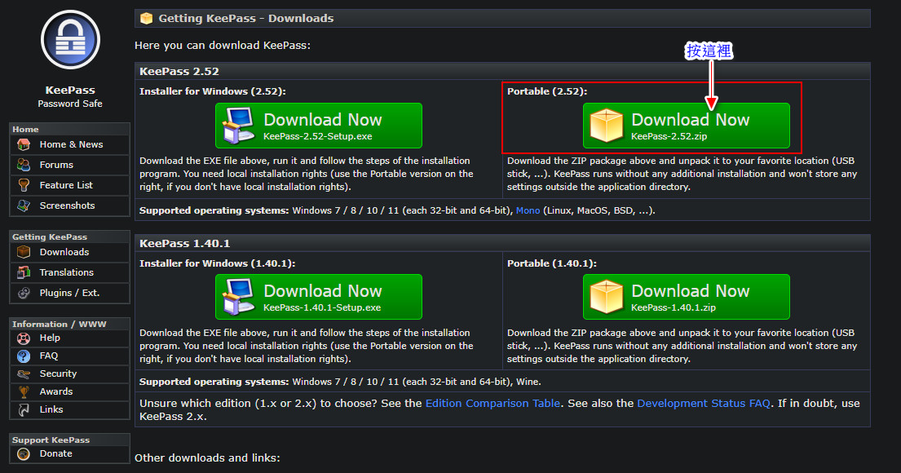901x473 pixels.
Task: Open the Translations page
Action: click(70, 272)
